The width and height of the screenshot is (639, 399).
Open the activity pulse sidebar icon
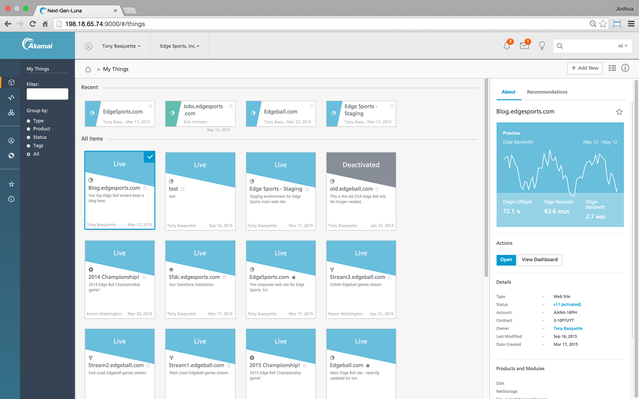click(11, 97)
